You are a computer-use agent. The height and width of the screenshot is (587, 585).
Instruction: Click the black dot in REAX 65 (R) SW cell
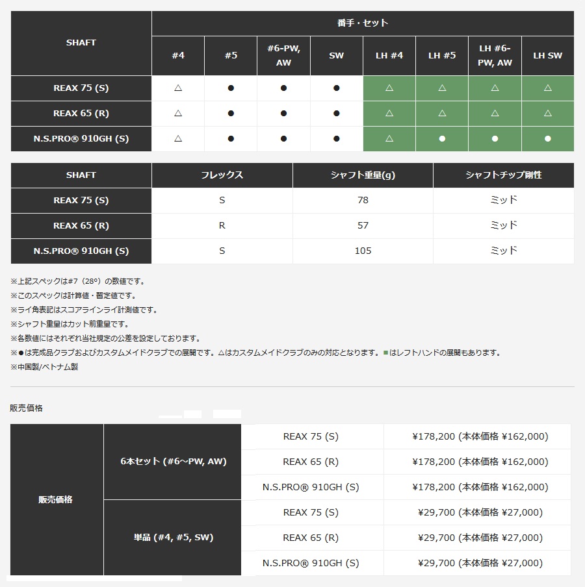(337, 114)
